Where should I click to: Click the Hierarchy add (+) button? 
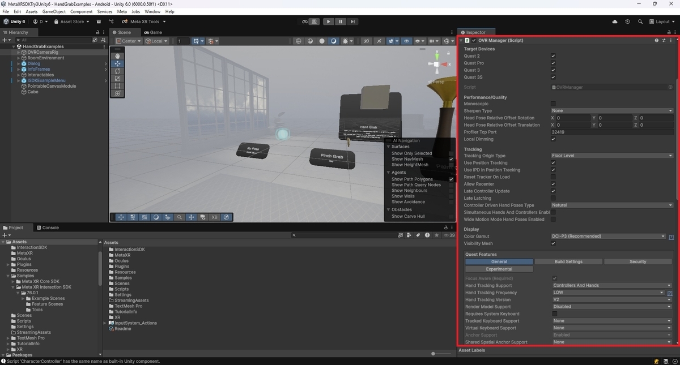click(5, 40)
